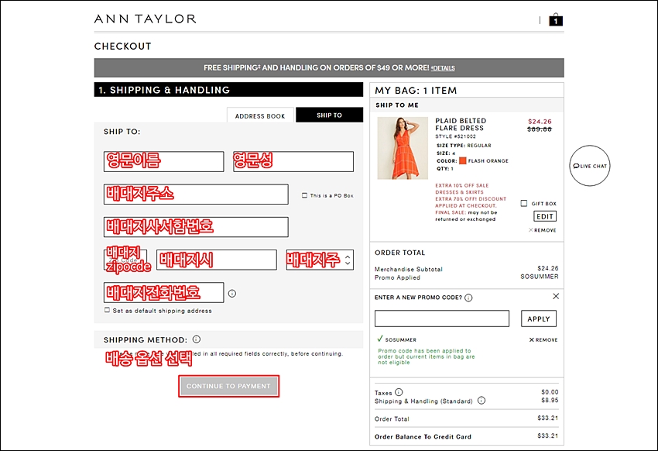
Task: Open the Live Chat bubble
Action: click(x=590, y=166)
